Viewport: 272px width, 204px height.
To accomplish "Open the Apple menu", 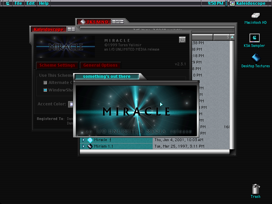I will (7, 3).
